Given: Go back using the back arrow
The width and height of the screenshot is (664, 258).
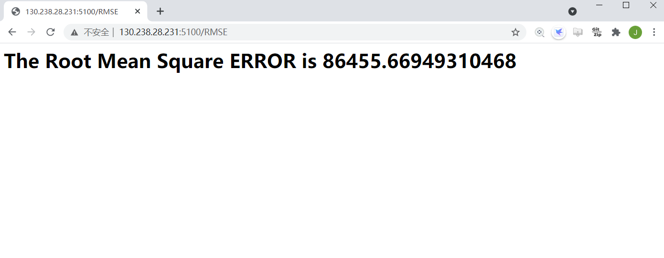Looking at the screenshot, I should pyautogui.click(x=12, y=32).
